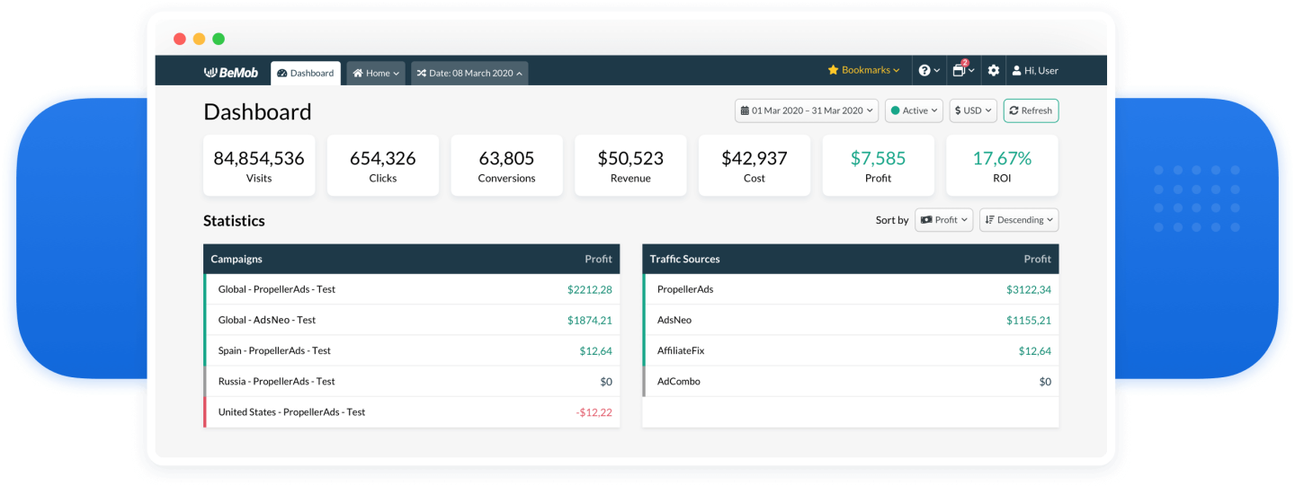Screen dimensions: 1295x486
Task: Open the Date: 08 March 2020 tab
Action: [x=469, y=74]
